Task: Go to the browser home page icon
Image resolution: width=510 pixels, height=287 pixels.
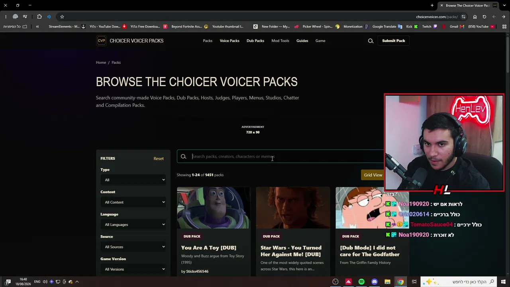Action: (475, 17)
